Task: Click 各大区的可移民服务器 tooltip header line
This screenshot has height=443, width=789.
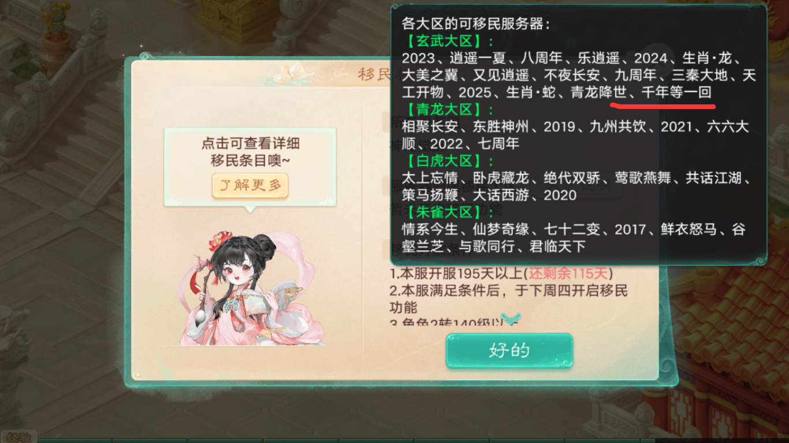Action: pos(476,25)
